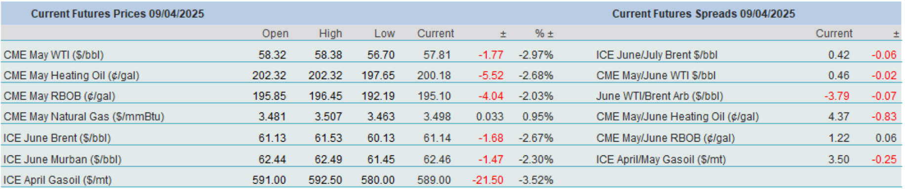Click the ICE June Brent ($/bbl) label
Screen dimensions: 905x189
tap(57, 138)
